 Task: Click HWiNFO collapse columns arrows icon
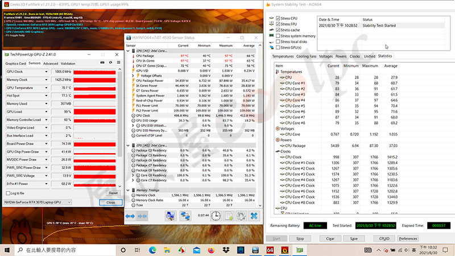coord(142,216)
